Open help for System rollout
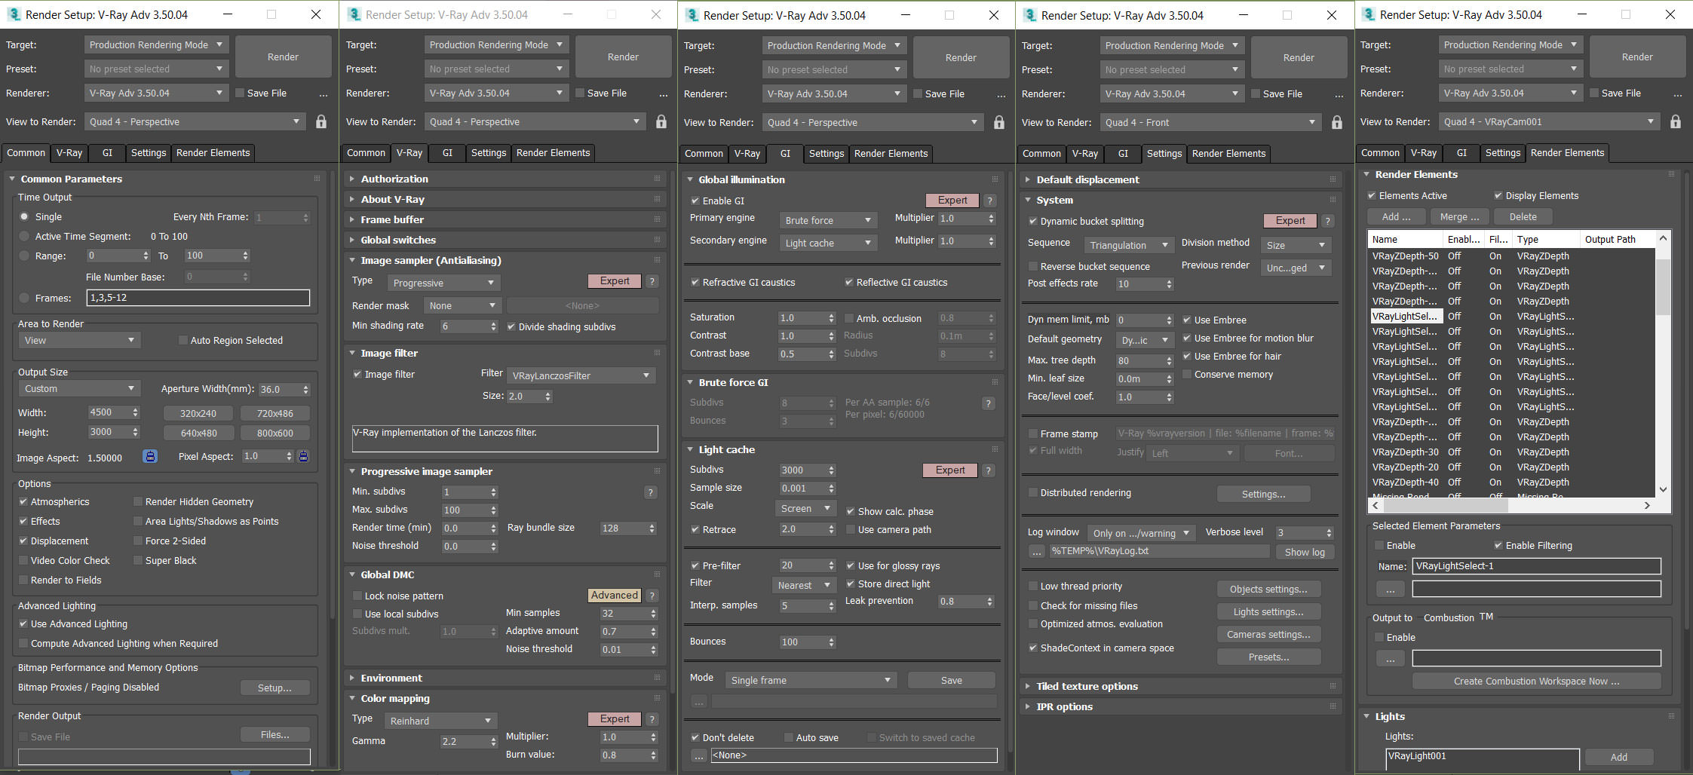 click(x=1328, y=221)
